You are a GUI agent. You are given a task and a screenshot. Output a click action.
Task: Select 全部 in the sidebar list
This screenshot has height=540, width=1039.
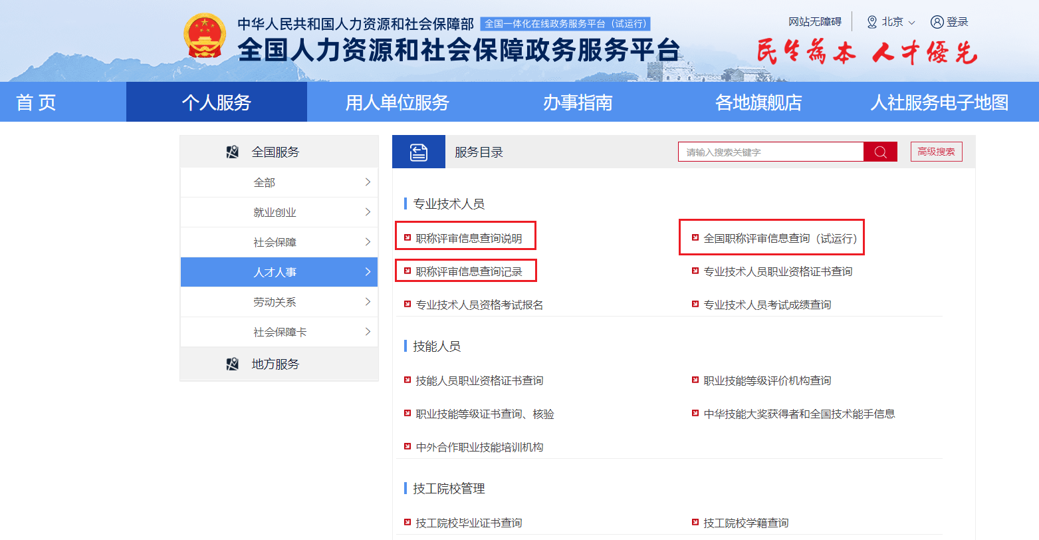point(279,182)
